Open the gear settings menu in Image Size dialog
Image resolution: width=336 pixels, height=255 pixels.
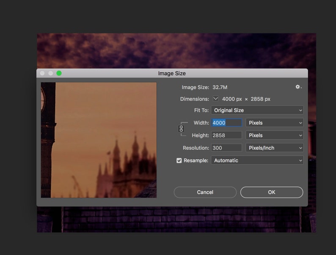pos(298,87)
